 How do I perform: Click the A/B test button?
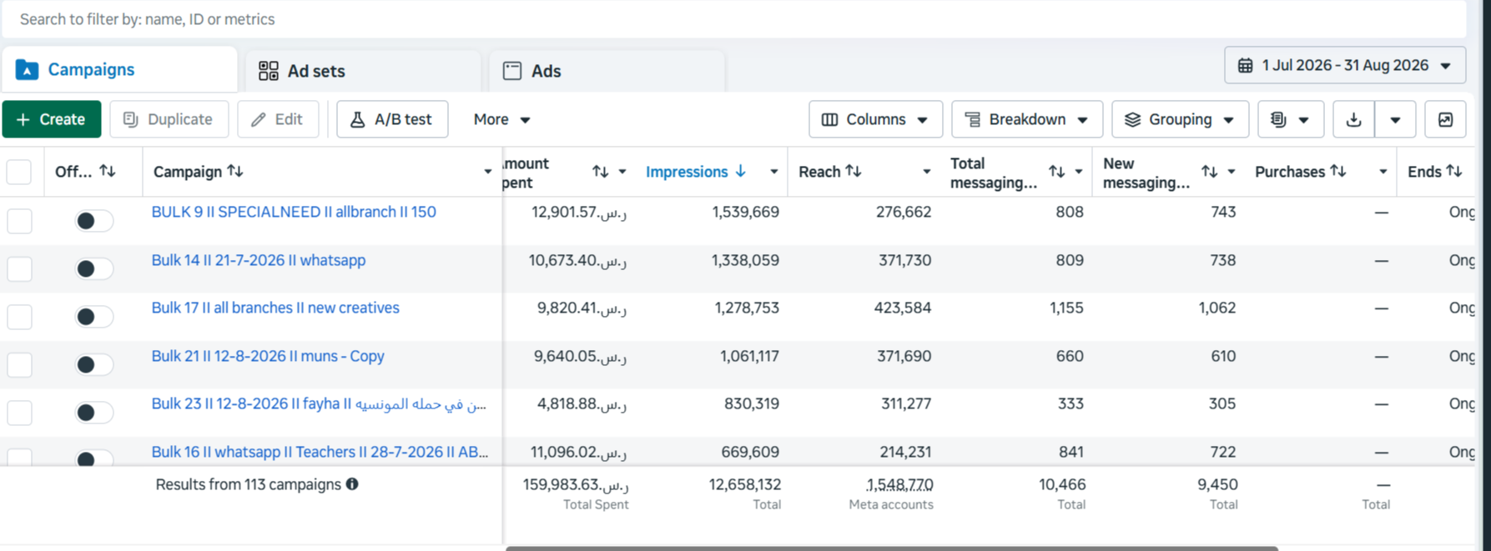[x=392, y=119]
